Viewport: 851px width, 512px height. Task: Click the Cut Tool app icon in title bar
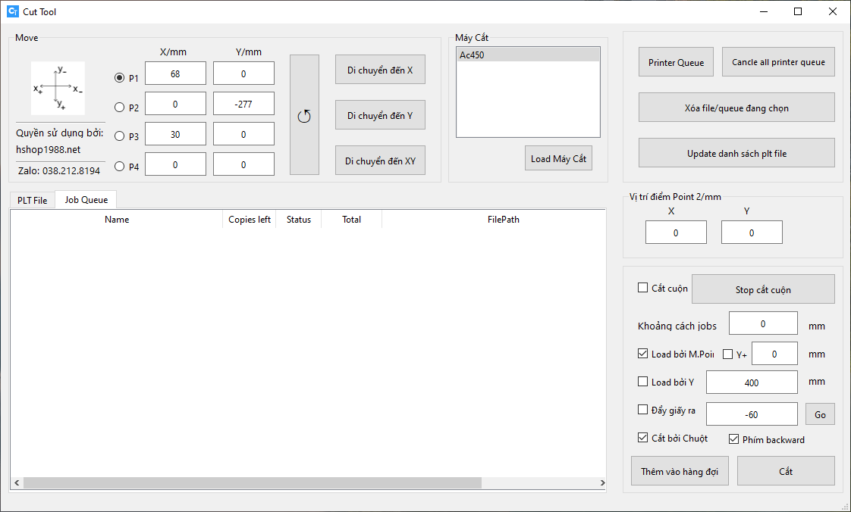click(x=12, y=11)
